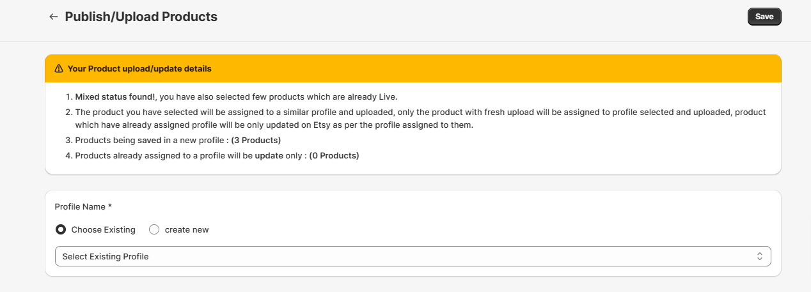
Task: Click the paragraph about similar profile assignment
Action: click(420, 118)
